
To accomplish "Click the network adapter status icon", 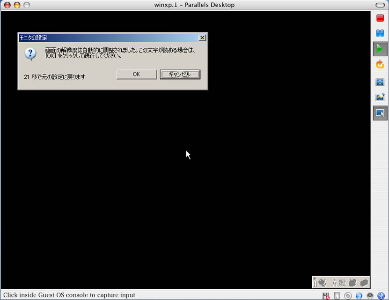I will pyautogui.click(x=359, y=296).
